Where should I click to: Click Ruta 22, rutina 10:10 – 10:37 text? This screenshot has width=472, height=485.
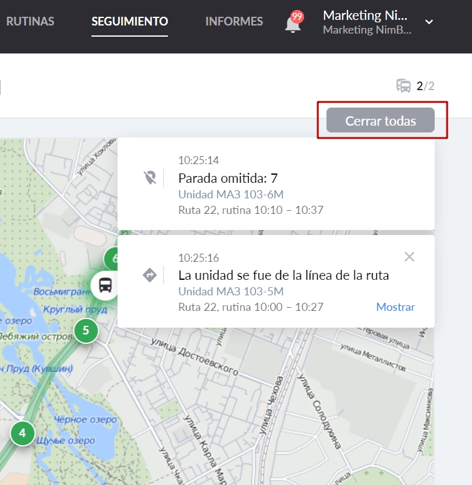pyautogui.click(x=251, y=210)
